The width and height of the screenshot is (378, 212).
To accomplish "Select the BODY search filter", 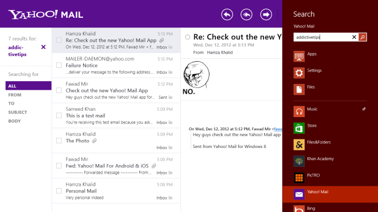I will (14, 121).
